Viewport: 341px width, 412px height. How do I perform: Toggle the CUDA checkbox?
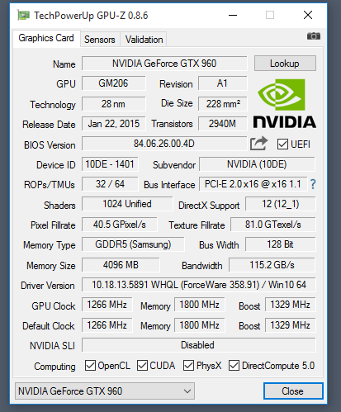click(x=142, y=366)
